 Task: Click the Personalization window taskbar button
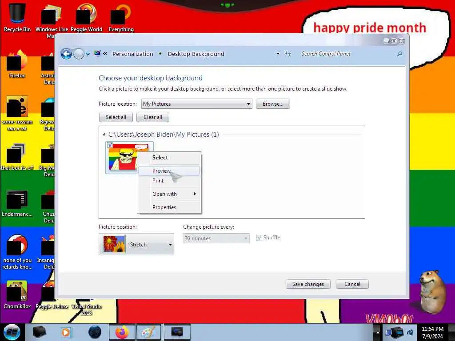[177, 332]
